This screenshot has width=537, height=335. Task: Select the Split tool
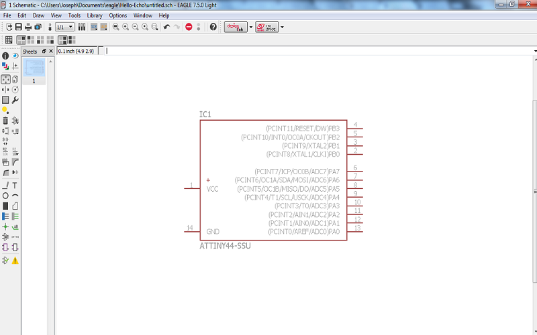(x=5, y=173)
